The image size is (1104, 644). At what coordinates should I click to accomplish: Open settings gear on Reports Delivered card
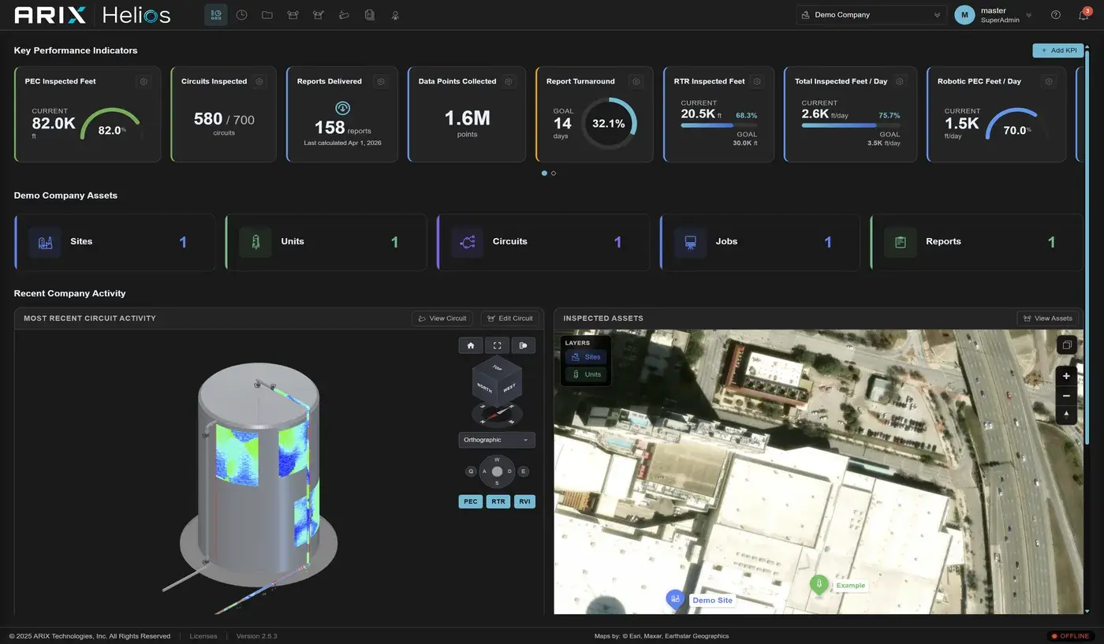click(380, 81)
